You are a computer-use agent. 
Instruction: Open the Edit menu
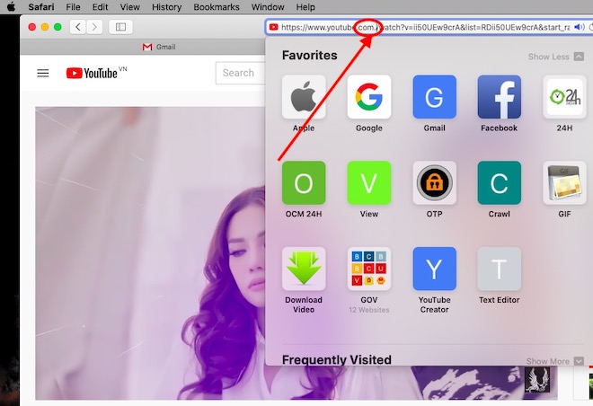click(x=100, y=7)
